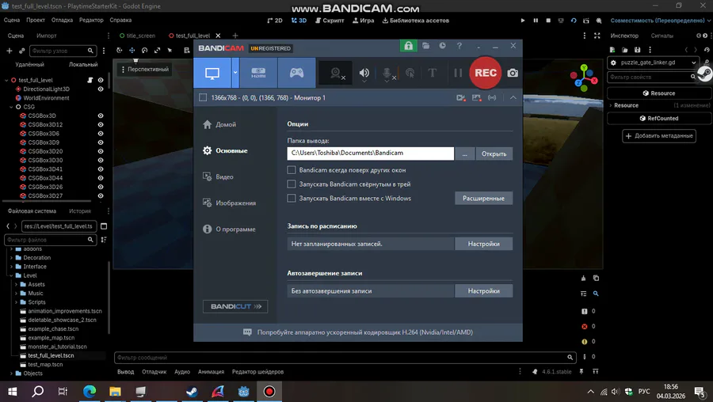The height and width of the screenshot is (402, 713).
Task: Click link node icon in Godot scene panel
Action: click(x=21, y=51)
